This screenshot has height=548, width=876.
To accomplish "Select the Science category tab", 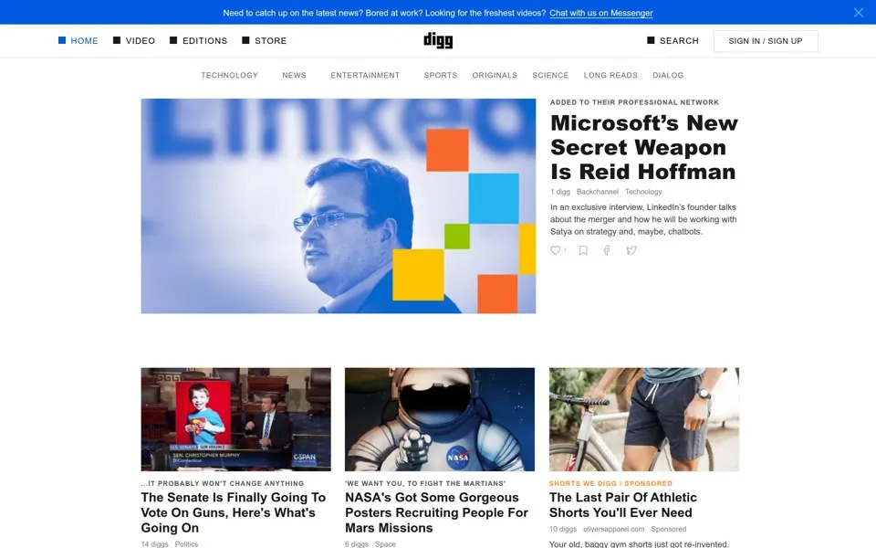I will pyautogui.click(x=550, y=75).
